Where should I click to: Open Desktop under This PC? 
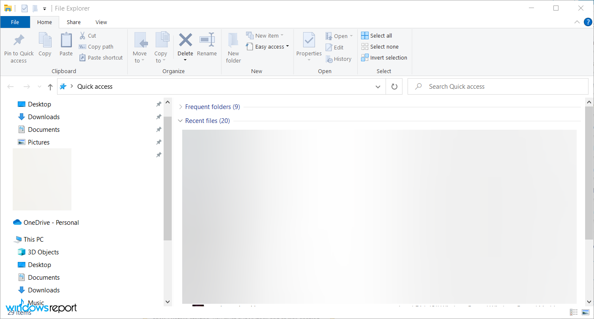tap(39, 265)
